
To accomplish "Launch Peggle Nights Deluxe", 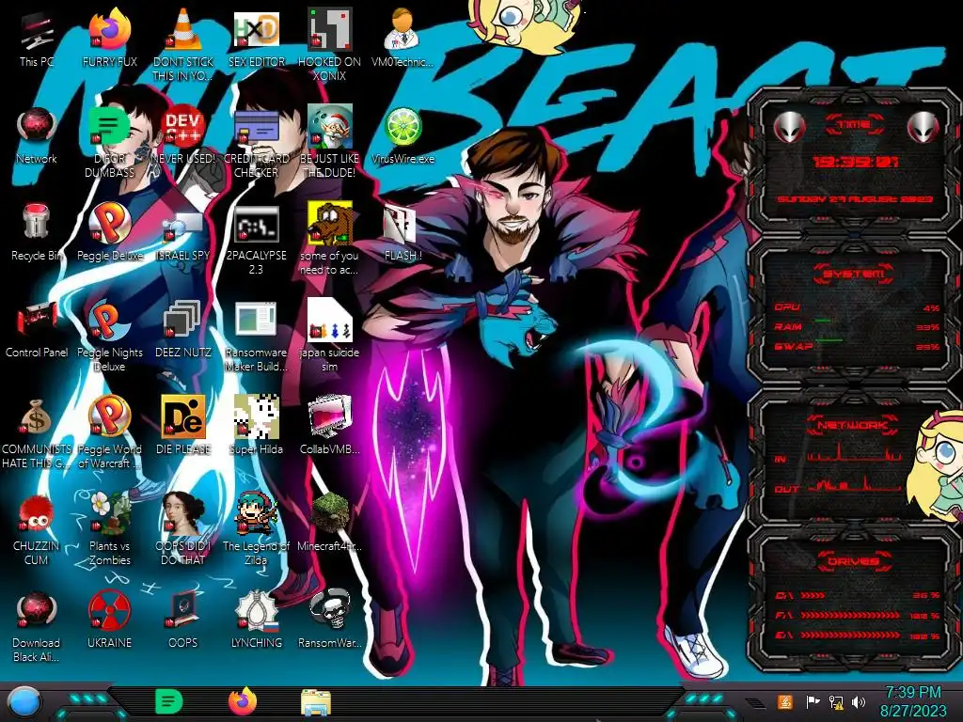I will [109, 336].
